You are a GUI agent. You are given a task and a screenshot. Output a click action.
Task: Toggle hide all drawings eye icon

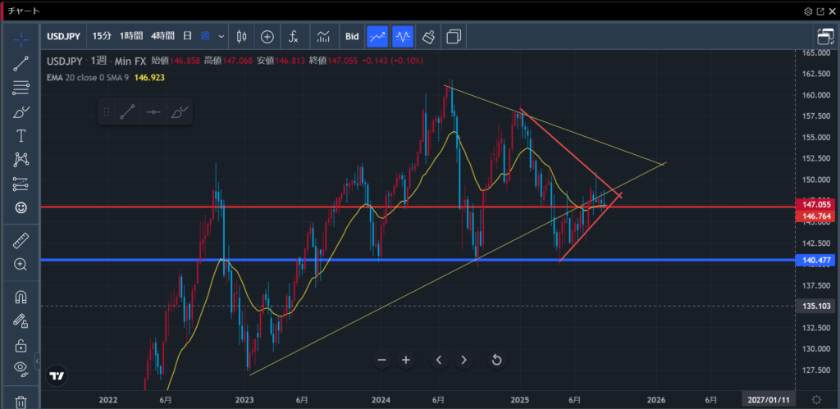[x=21, y=368]
